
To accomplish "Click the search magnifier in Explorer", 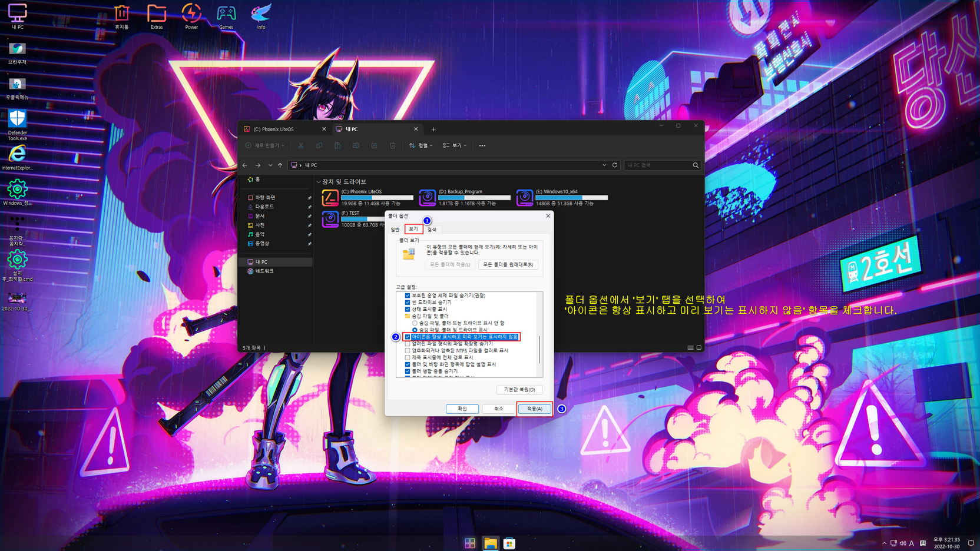I will point(696,165).
